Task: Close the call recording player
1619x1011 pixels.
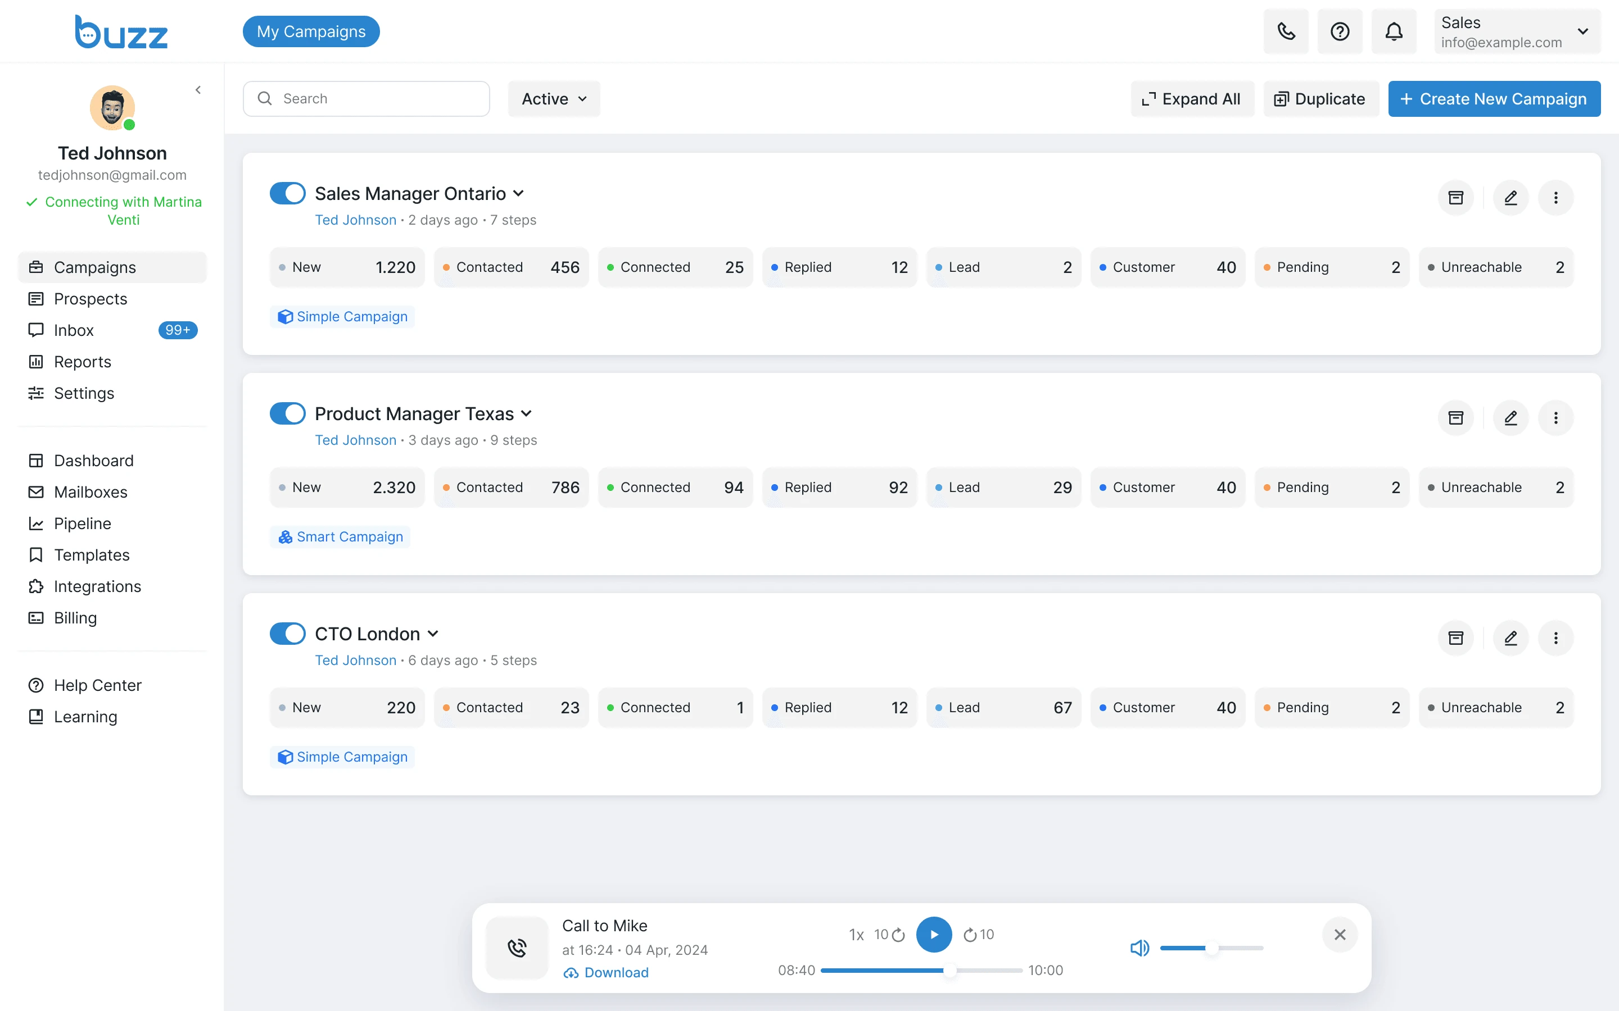Action: 1340,934
